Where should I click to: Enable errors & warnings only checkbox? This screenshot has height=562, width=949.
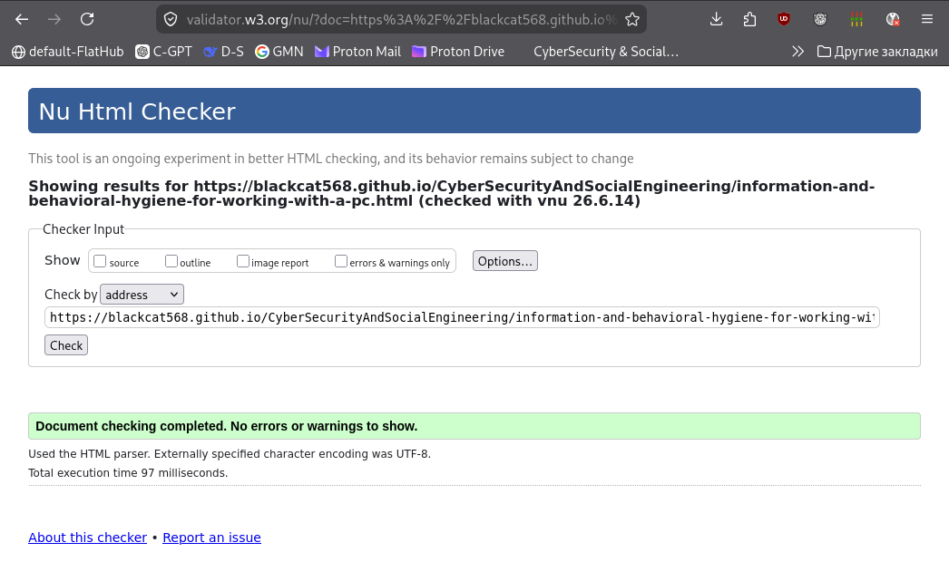[341, 261]
